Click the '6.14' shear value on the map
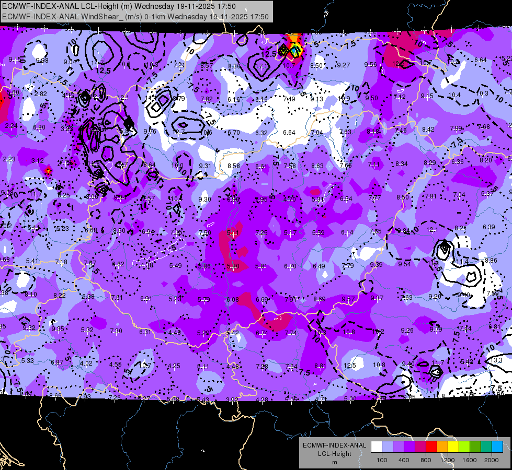This screenshot has height=470, width=512. (347, 232)
